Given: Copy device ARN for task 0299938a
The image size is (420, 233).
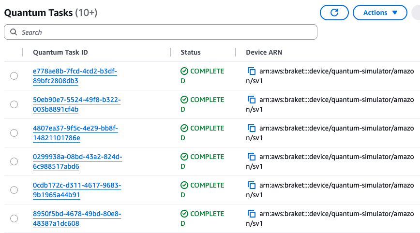Looking at the screenshot, I should [251, 157].
